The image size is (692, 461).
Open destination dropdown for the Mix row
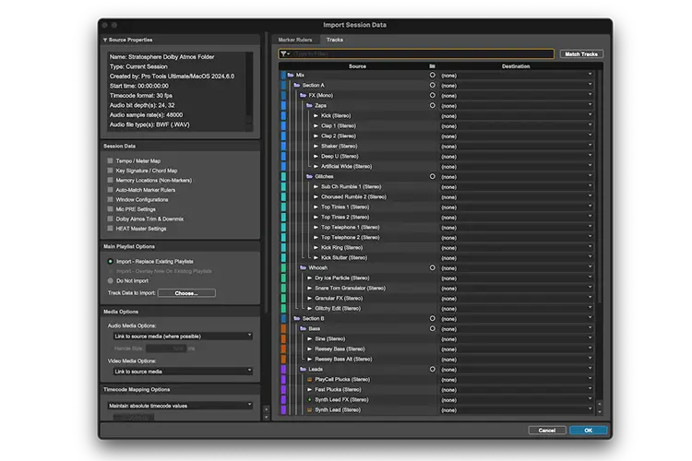[x=517, y=76]
